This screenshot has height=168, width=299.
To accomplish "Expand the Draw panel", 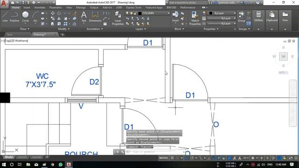I will [25, 29].
